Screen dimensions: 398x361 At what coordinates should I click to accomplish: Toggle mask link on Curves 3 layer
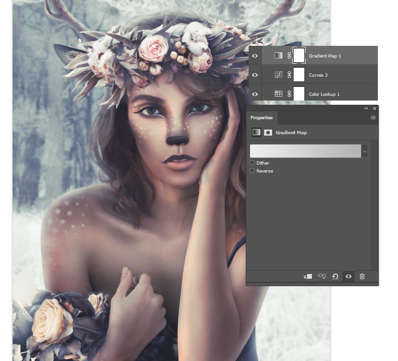[x=289, y=75]
